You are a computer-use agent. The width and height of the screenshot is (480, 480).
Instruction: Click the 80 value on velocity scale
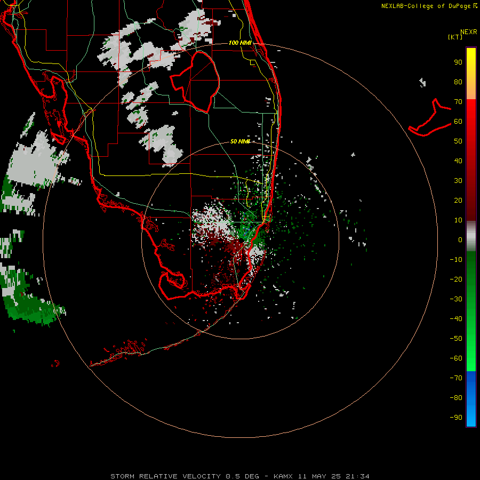pyautogui.click(x=458, y=82)
